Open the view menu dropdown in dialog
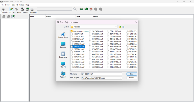Screen dimensions: 194x102 click(124, 27)
